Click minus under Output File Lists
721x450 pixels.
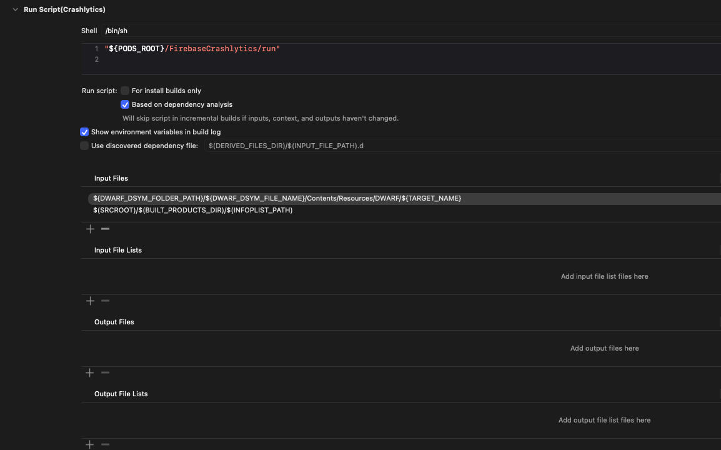click(106, 444)
